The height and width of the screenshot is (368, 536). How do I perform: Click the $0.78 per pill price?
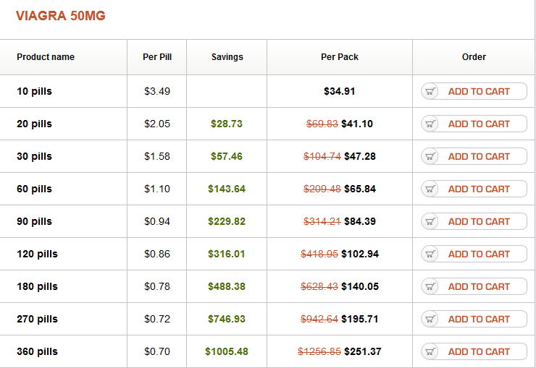pos(157,286)
